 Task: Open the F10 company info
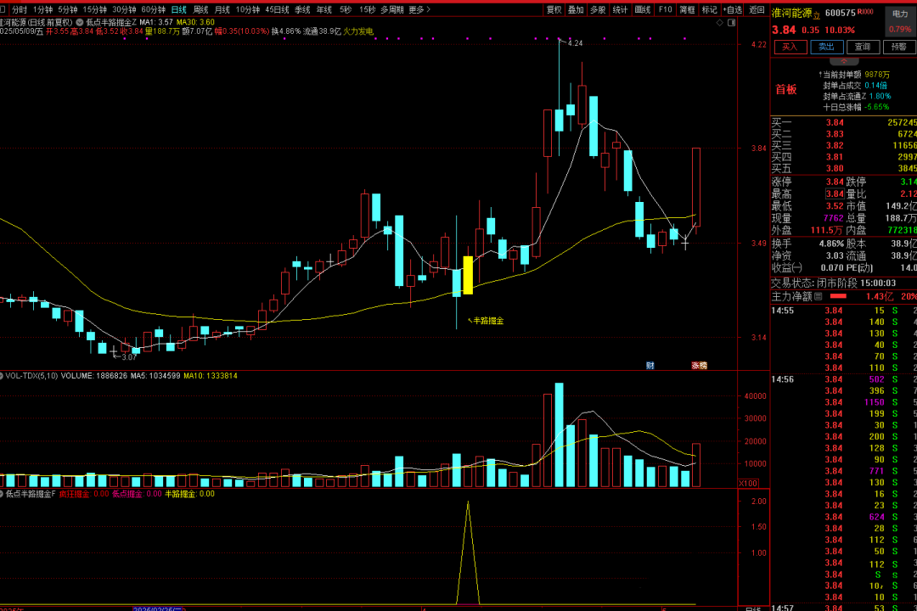(665, 9)
